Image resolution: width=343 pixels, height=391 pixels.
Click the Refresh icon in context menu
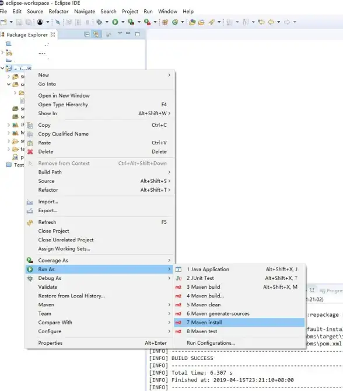[x=30, y=222]
